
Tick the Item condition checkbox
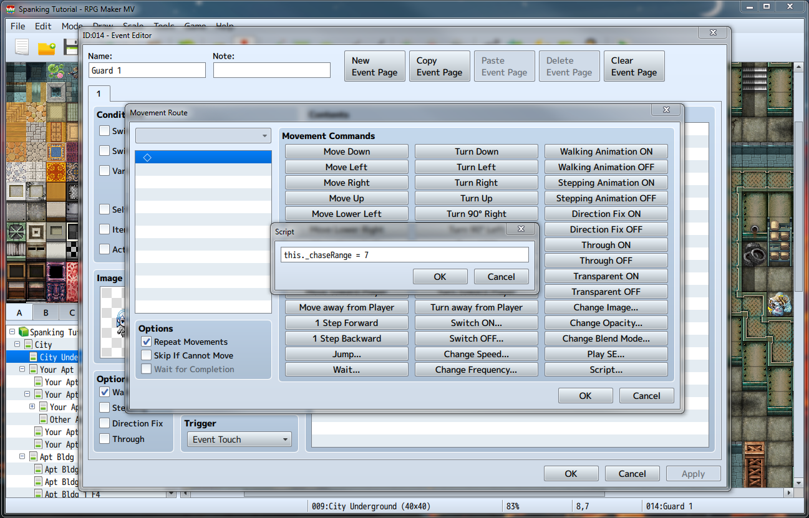[105, 229]
